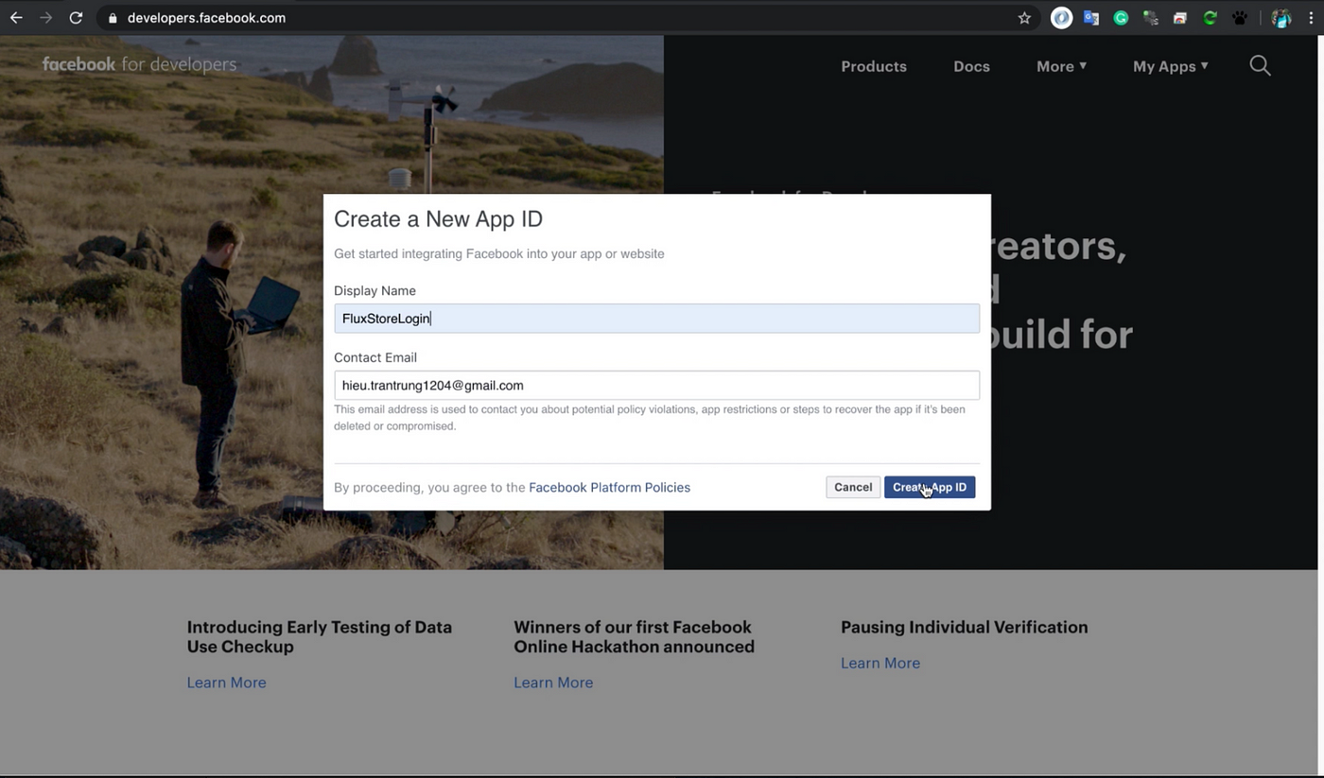This screenshot has width=1324, height=778.
Task: Click the facebook for developers logo
Action: pyautogui.click(x=139, y=64)
